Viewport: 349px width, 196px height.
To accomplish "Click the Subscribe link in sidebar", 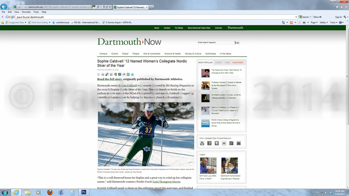I will [x=238, y=62].
